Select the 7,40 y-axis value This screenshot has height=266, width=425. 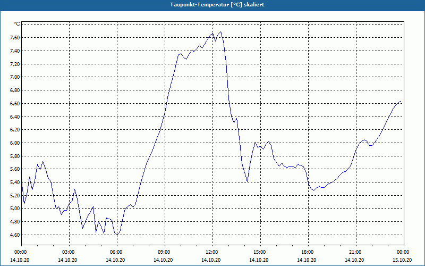tap(15, 51)
